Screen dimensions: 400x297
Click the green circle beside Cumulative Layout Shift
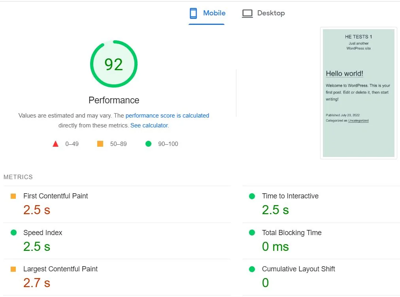point(252,269)
